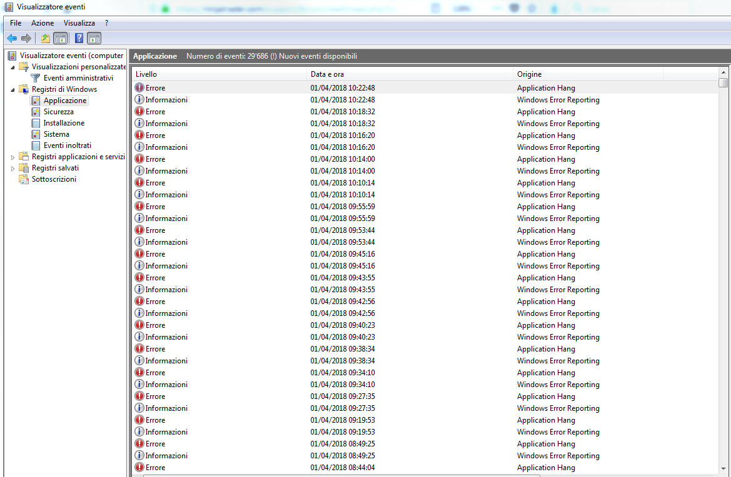Screen dimensions: 731x477
Task: Click the Event Viewer title bar icon
Action: [8, 7]
